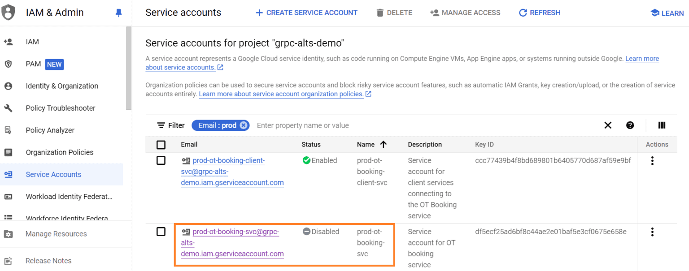This screenshot has width=689, height=271.
Task: Open actions menu for prod-ot-booking-client-svc
Action: tap(652, 161)
